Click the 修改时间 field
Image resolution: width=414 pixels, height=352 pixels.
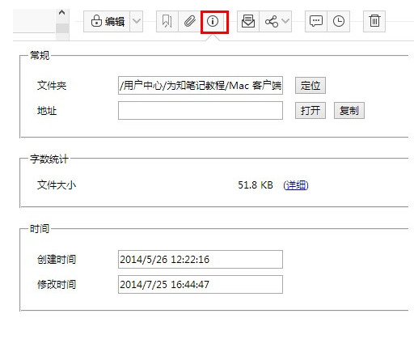(201, 284)
